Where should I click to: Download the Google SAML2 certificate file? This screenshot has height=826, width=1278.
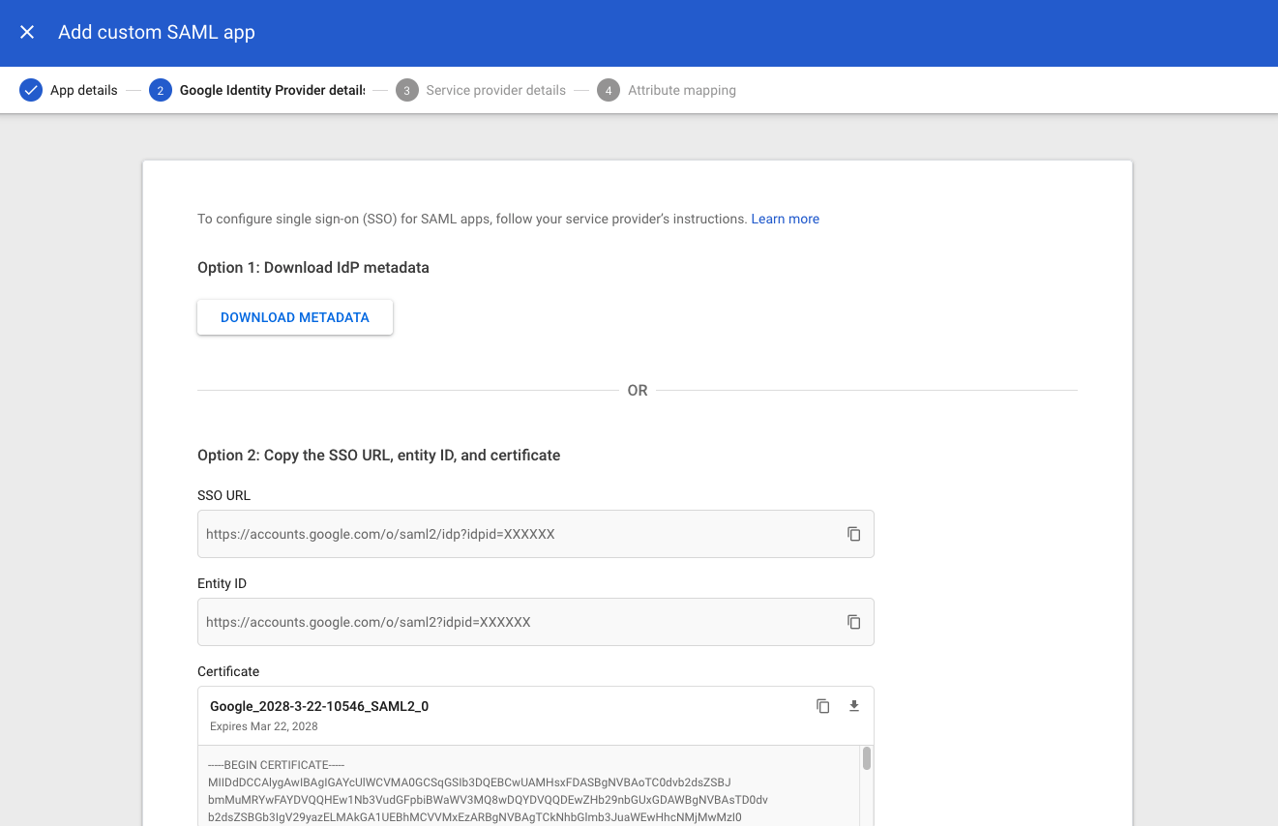(x=854, y=706)
